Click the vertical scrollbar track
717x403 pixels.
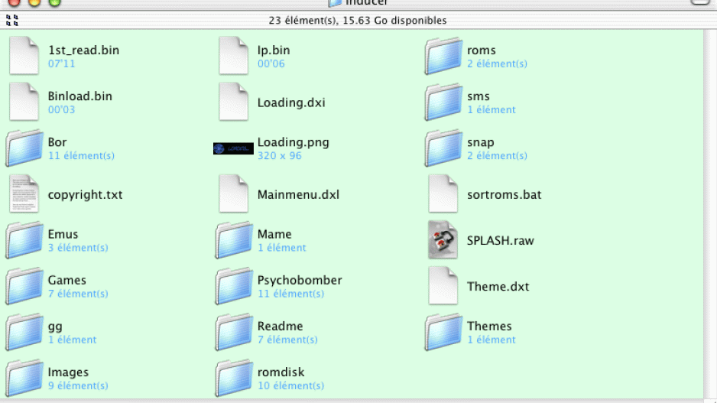pyautogui.click(x=709, y=214)
